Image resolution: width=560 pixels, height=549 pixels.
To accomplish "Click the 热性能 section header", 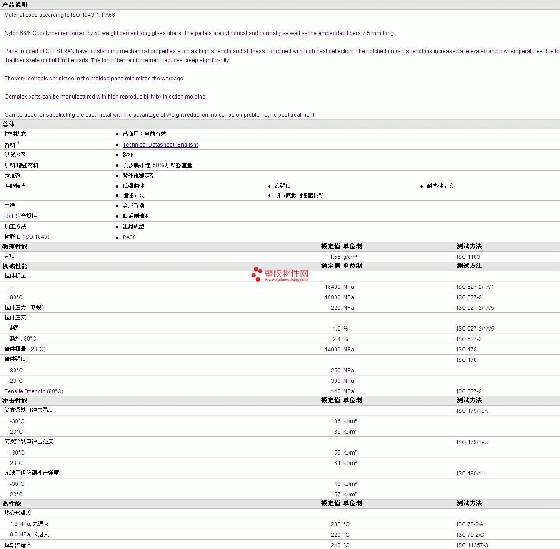I will click(12, 504).
